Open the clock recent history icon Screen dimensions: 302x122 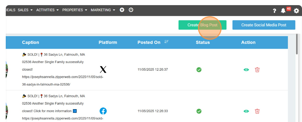click(x=131, y=10)
